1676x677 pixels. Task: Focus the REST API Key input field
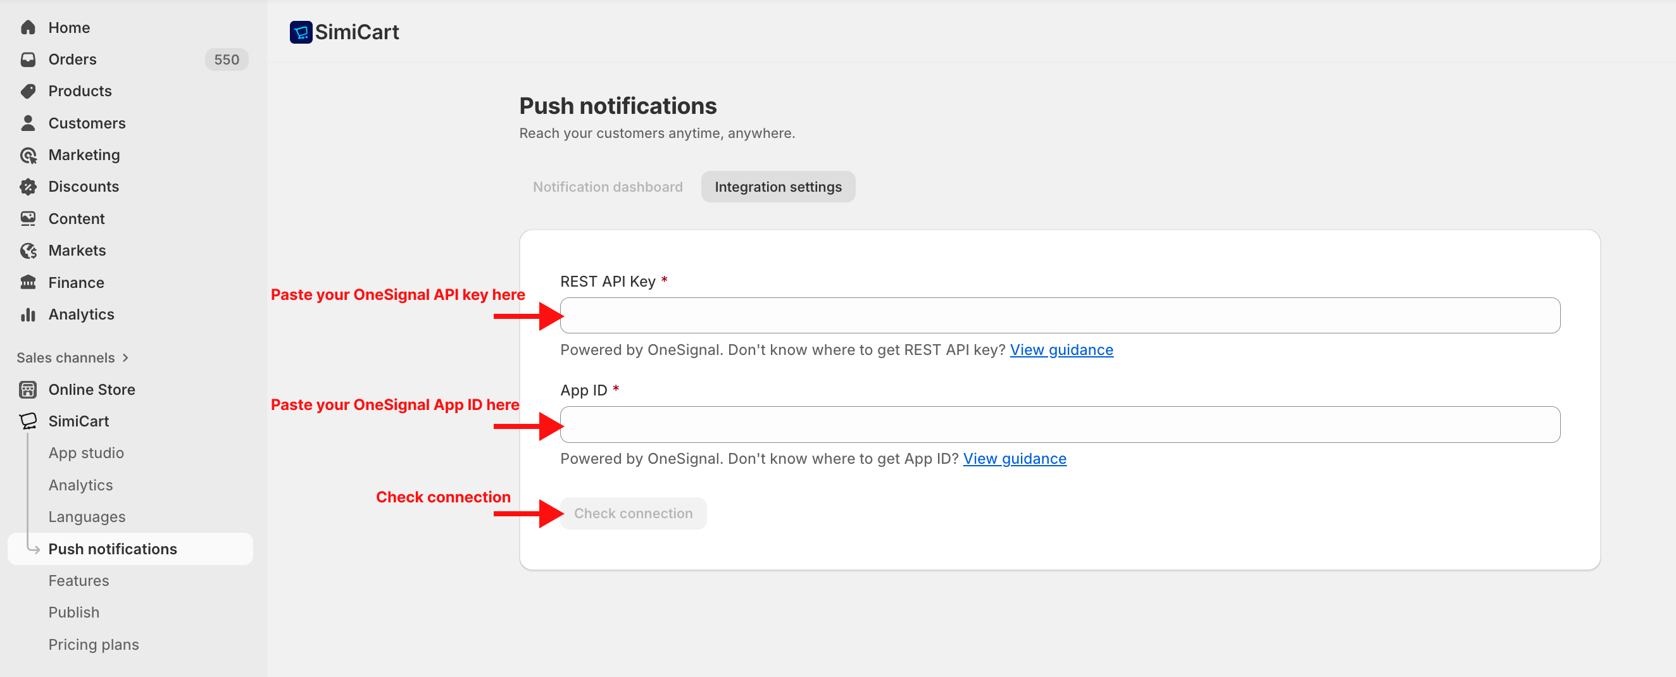pyautogui.click(x=1060, y=316)
